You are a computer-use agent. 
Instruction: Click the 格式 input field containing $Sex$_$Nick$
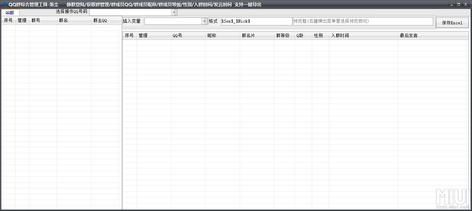(256, 21)
